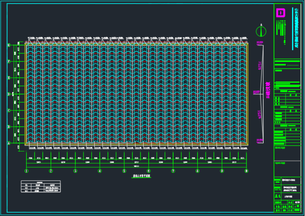Click the vertical cyan company name text
This screenshot has width=305, height=216.
pos(296,29)
